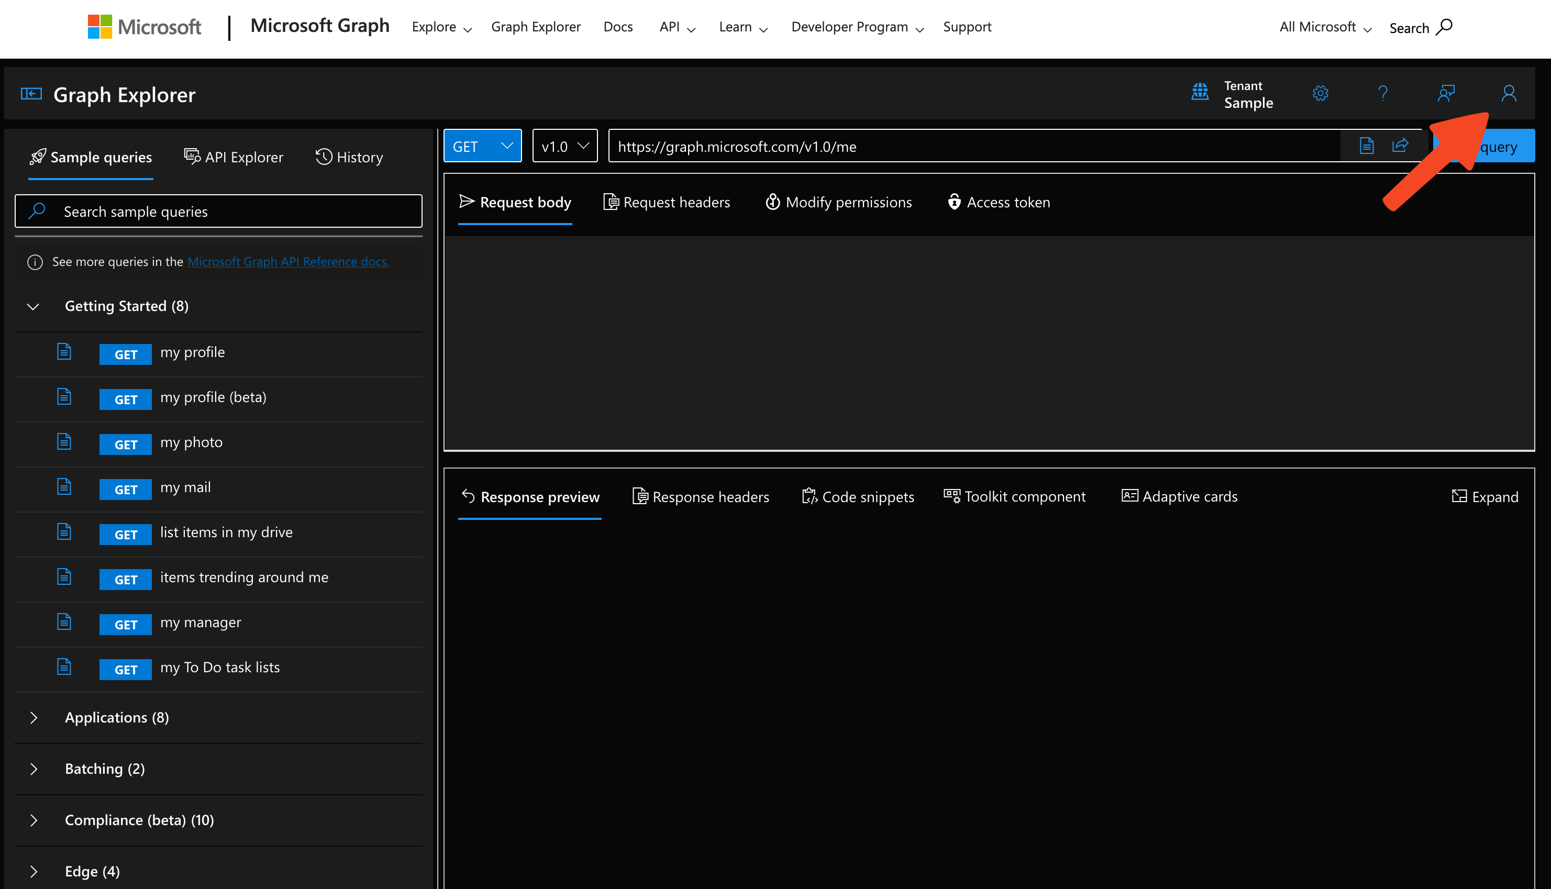This screenshot has height=889, width=1551.
Task: Run the 'my mail' sample query
Action: coord(218,490)
